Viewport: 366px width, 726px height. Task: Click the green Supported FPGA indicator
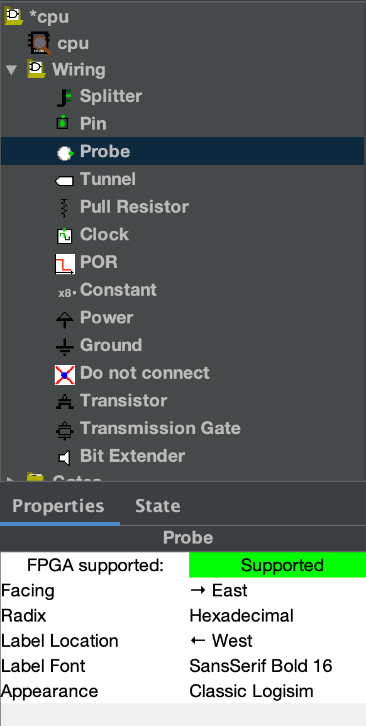[277, 564]
